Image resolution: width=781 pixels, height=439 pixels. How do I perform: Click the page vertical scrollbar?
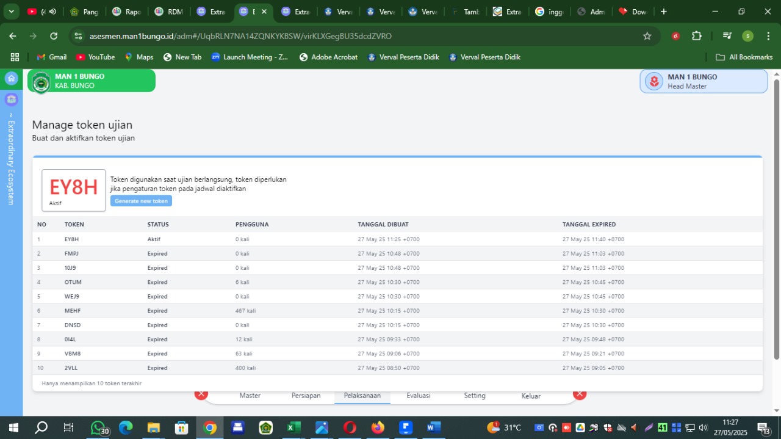tap(776, 220)
